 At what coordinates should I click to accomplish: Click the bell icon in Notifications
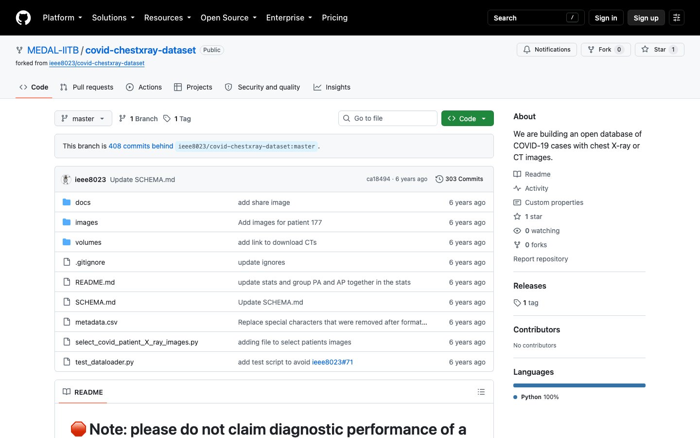coord(527,49)
